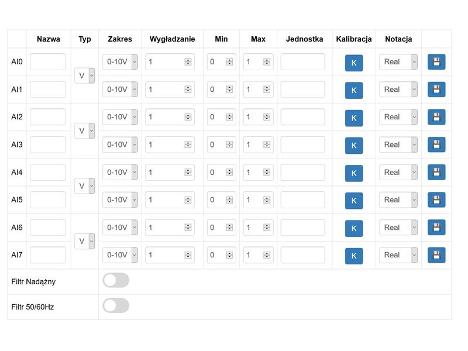Click the floppy disk icon for AI7
468x351 pixels.
(x=436, y=255)
